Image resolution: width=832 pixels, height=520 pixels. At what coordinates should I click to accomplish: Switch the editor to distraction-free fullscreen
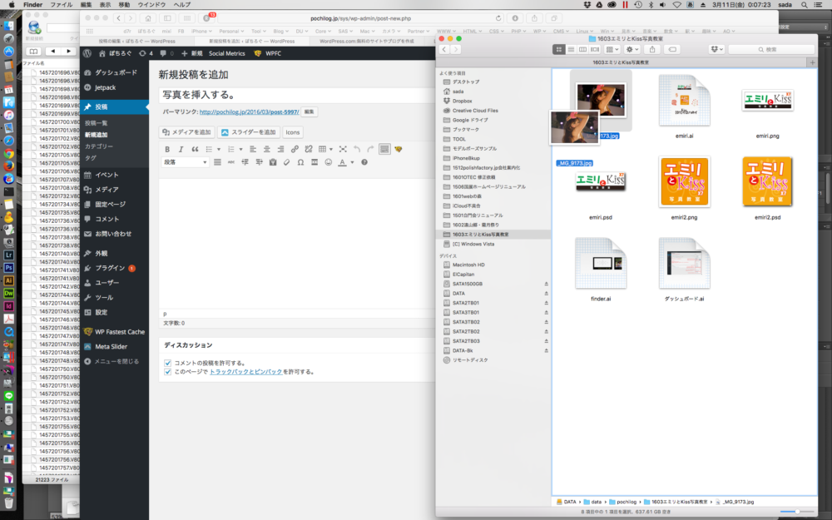[x=342, y=149]
